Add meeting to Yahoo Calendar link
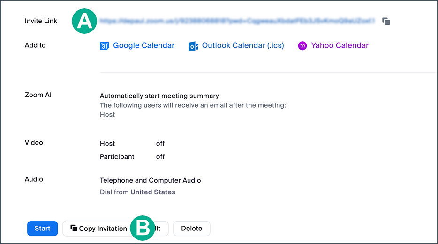This screenshot has height=244, width=438. pyautogui.click(x=340, y=45)
